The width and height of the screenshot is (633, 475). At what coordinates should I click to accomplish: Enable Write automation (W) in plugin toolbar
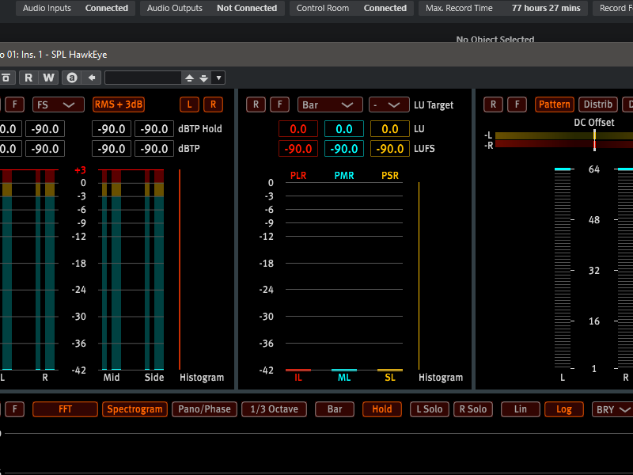(48, 78)
